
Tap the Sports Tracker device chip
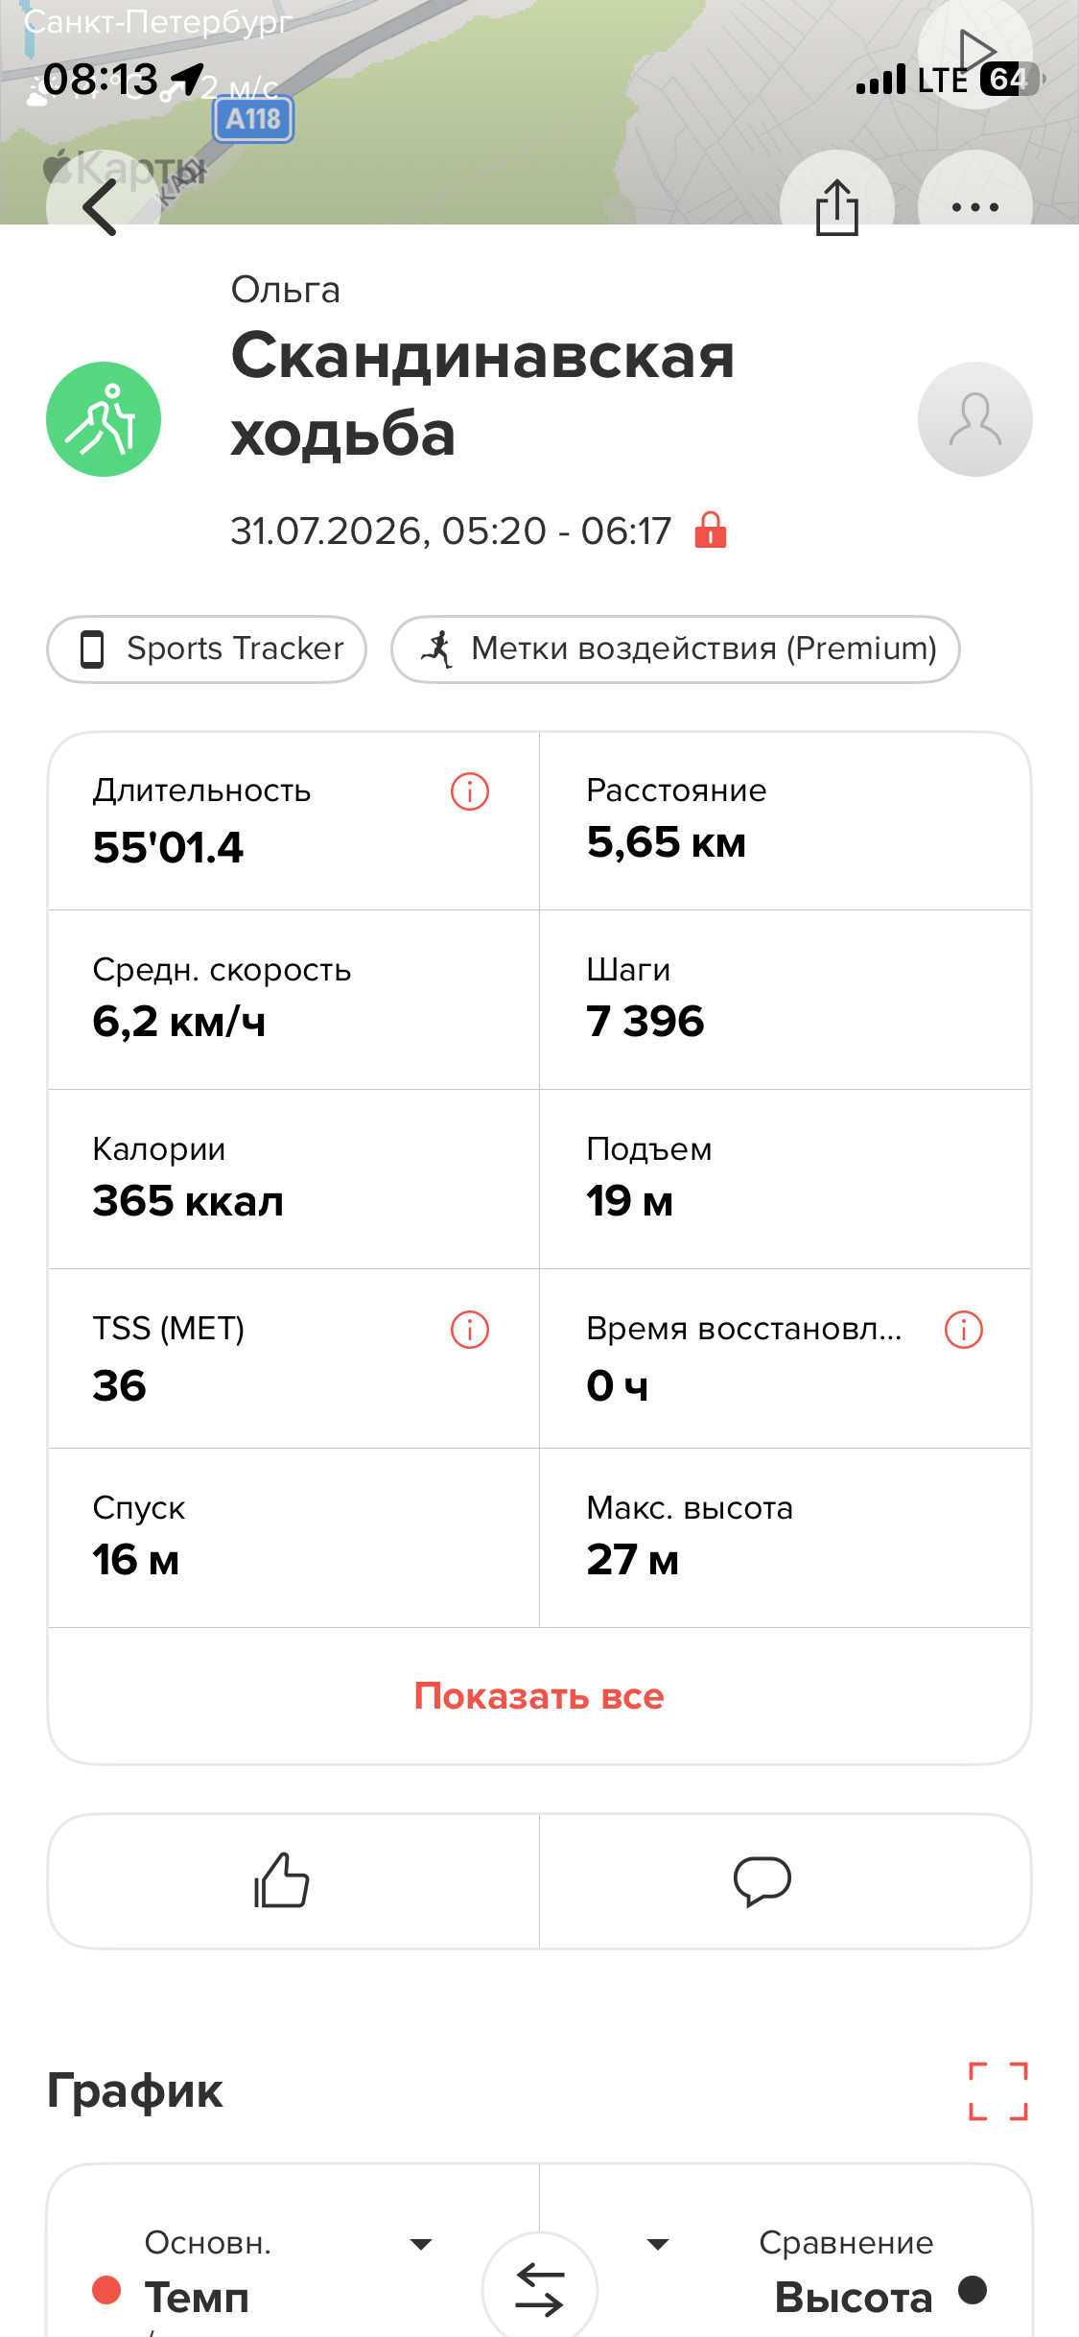pos(207,649)
